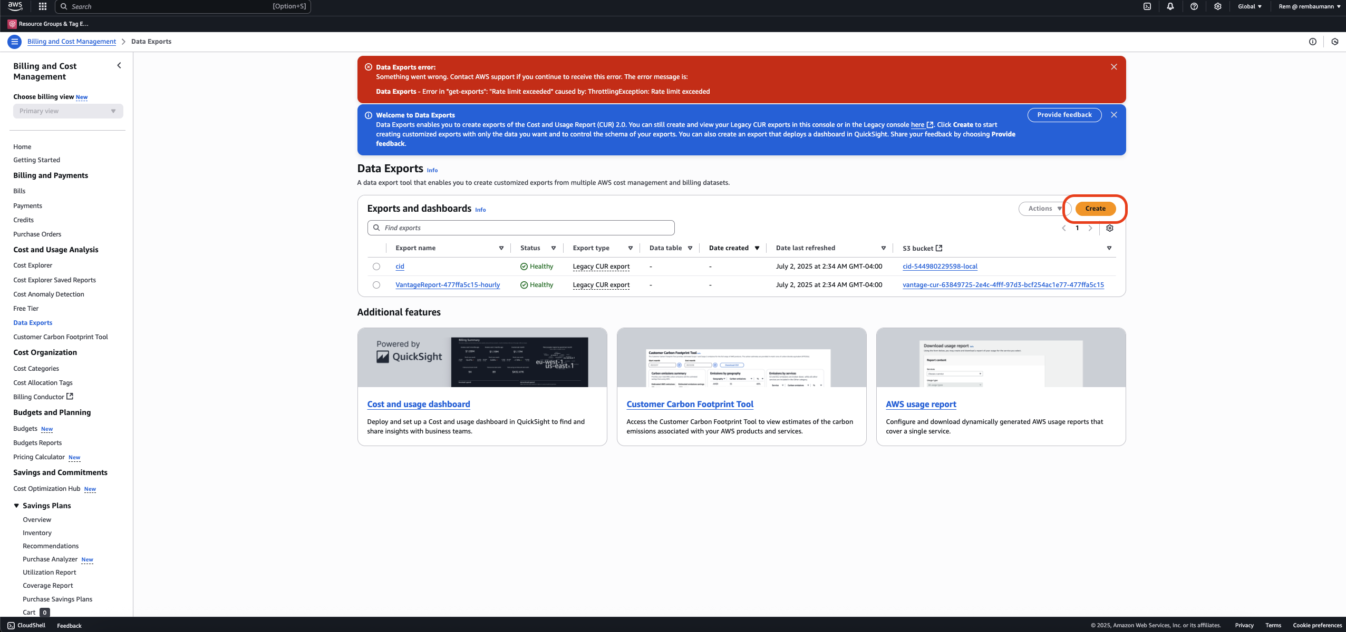Sort by Export name column arrow
The width and height of the screenshot is (1346, 632).
501,248
